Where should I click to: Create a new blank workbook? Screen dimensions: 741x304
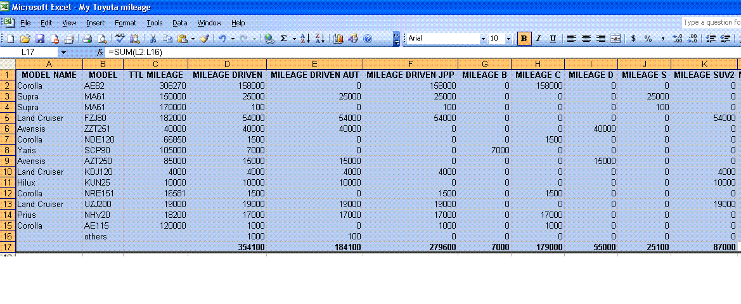(10, 39)
